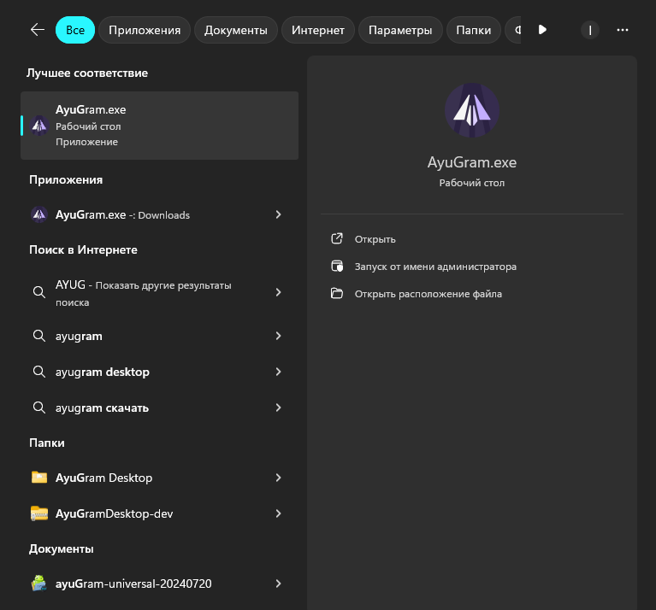Screen dimensions: 656x610
Task: Click the open file location folder icon
Action: [337, 293]
